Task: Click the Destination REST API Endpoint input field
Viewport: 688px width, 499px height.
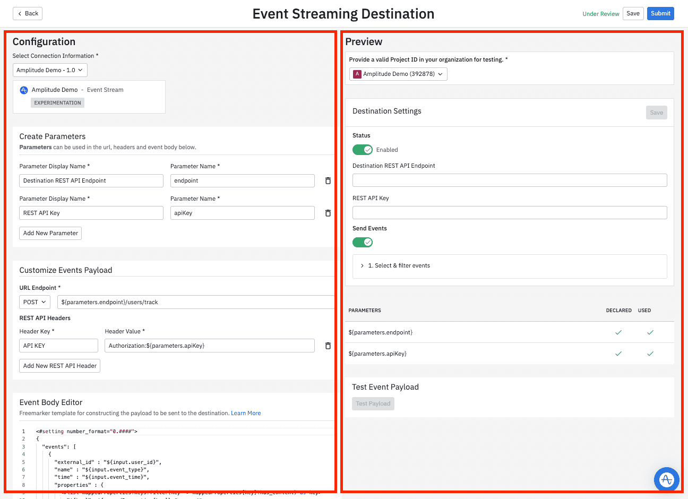Action: (509, 180)
